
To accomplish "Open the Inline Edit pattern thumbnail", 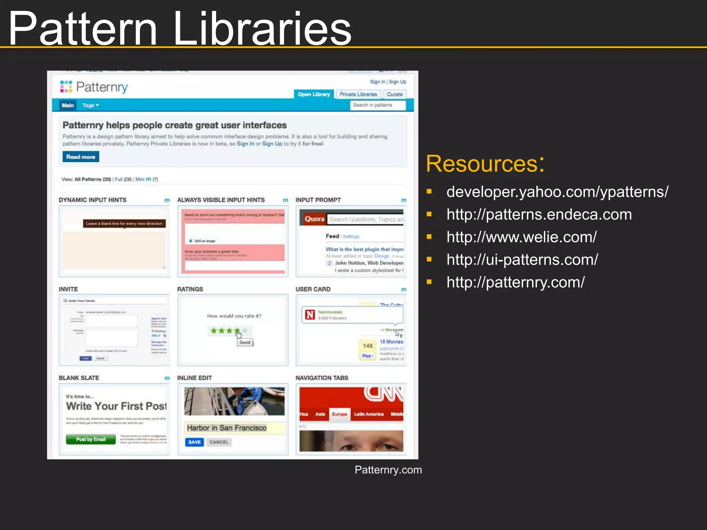I will coord(233,419).
